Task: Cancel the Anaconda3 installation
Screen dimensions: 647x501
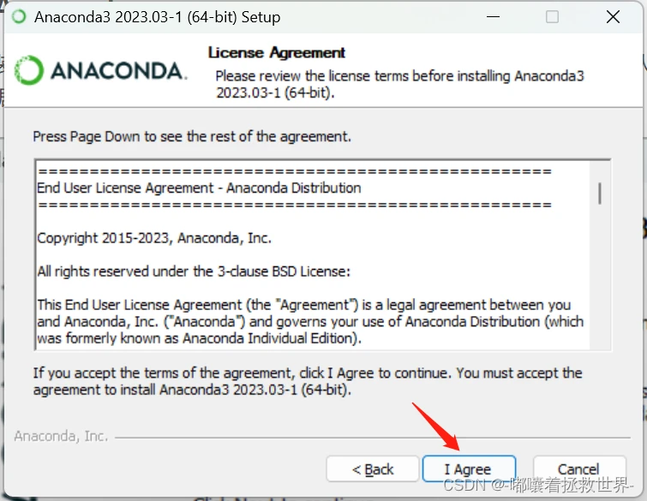Action: point(579,468)
